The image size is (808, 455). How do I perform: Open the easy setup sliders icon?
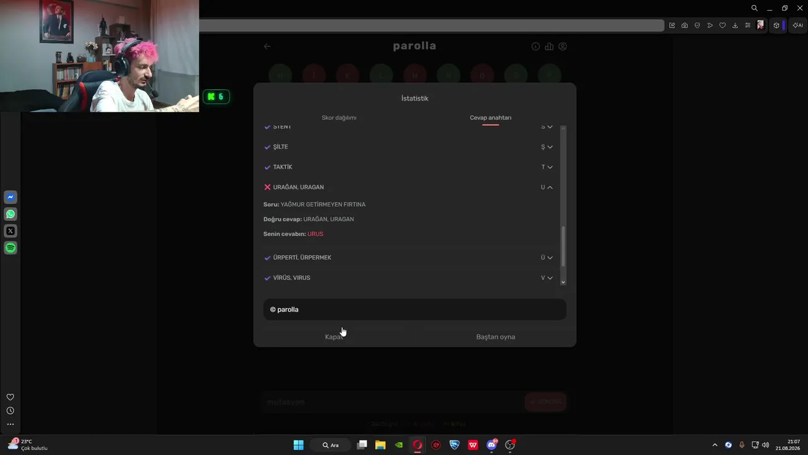[747, 25]
